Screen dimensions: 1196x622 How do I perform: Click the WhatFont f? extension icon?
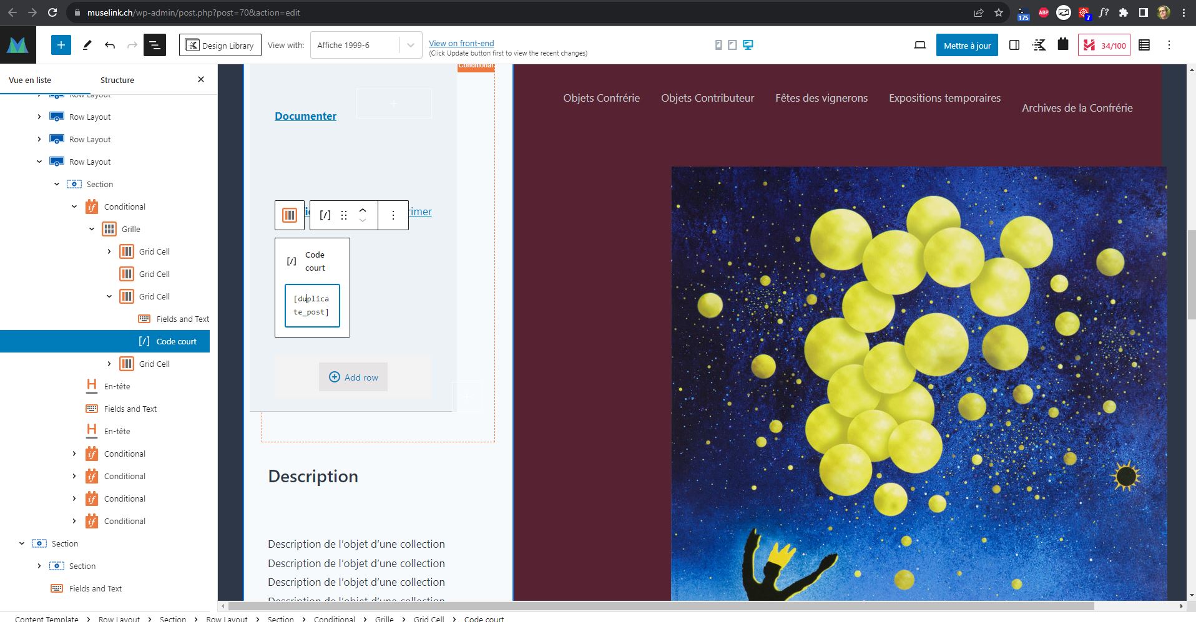[x=1104, y=12]
